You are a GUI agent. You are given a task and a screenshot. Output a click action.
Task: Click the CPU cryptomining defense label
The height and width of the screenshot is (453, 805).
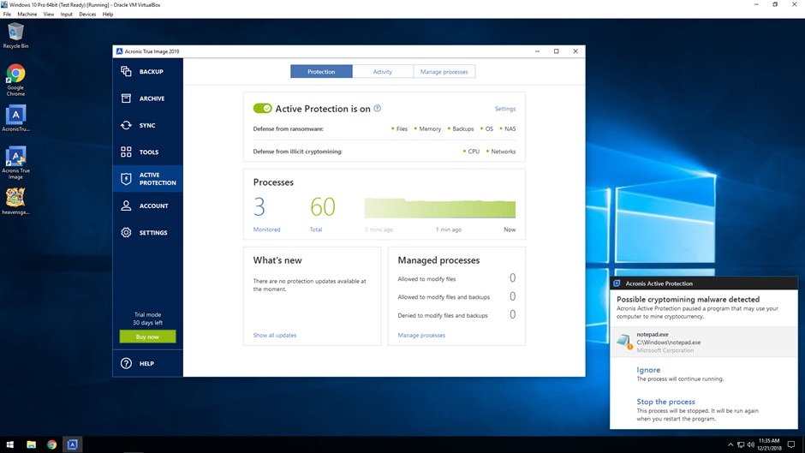[x=474, y=152]
